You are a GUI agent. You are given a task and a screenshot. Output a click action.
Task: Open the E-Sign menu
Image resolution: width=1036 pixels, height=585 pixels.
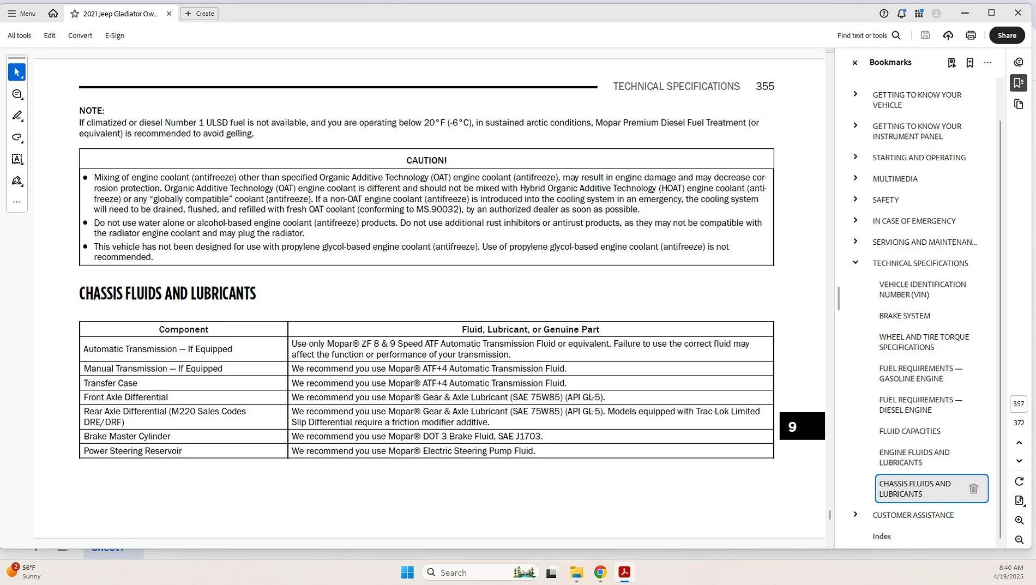click(115, 35)
